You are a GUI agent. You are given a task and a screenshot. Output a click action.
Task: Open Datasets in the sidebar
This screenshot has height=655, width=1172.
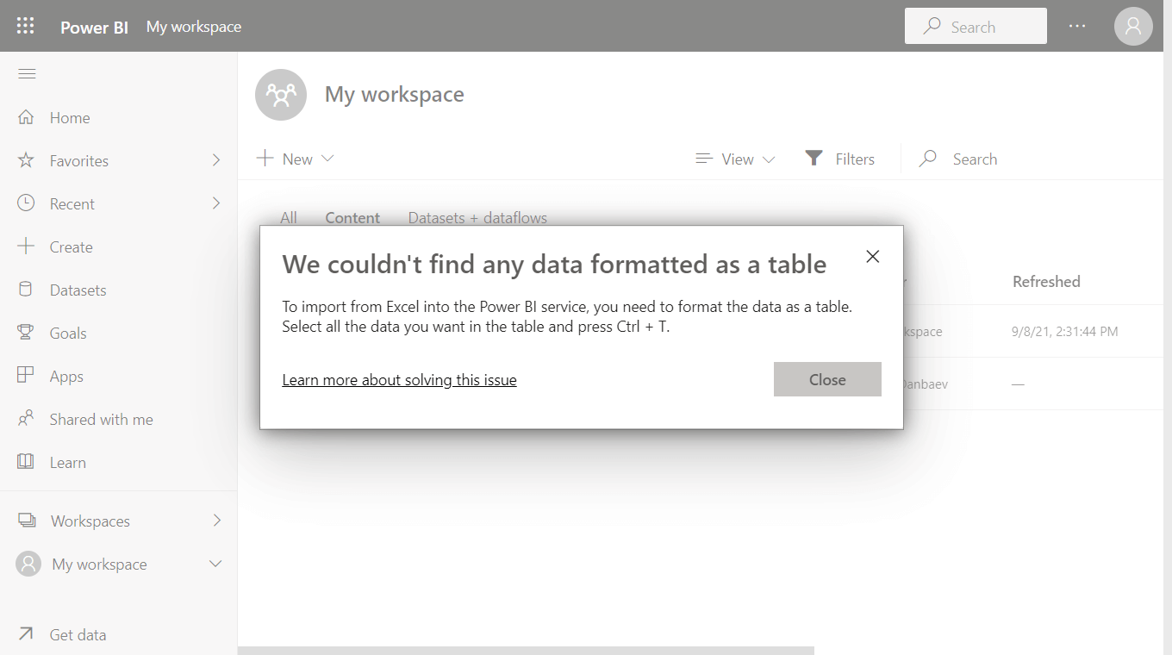[x=78, y=290]
